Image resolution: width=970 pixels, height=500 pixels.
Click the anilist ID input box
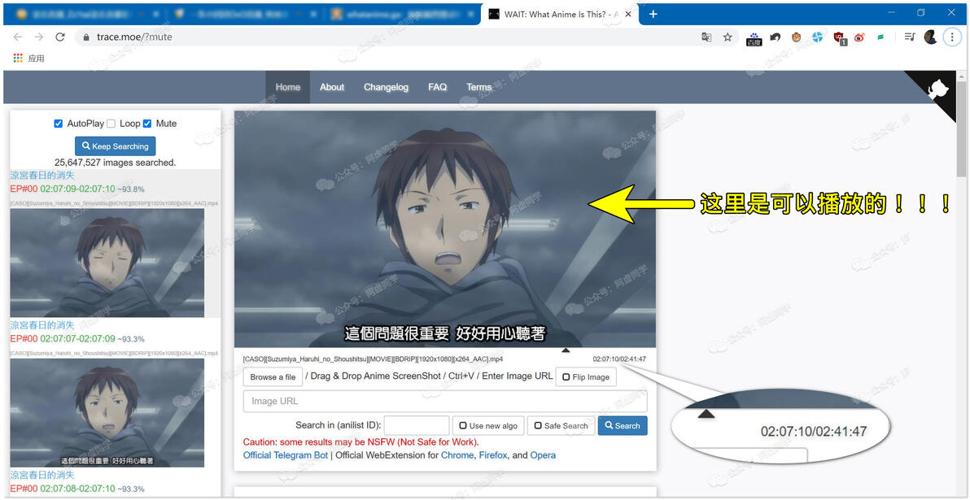(417, 426)
